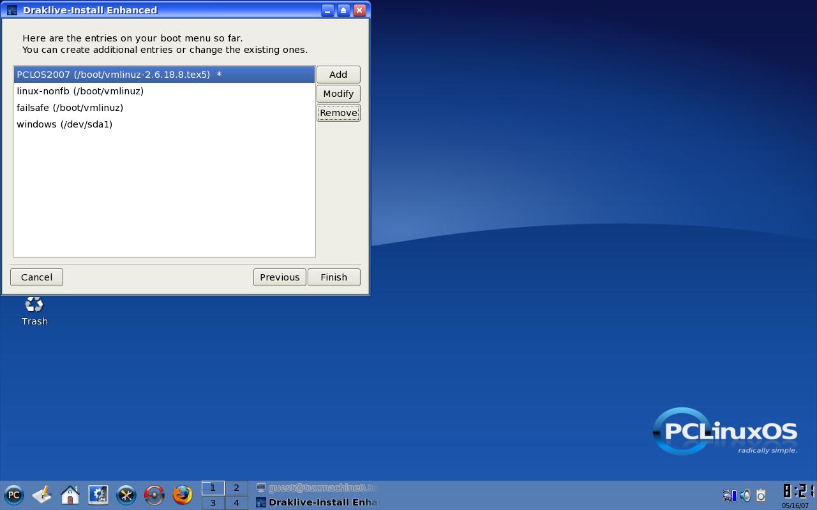This screenshot has height=510, width=817.
Task: Select the guest@tuxmachine0 taskbar entry
Action: click(x=317, y=488)
